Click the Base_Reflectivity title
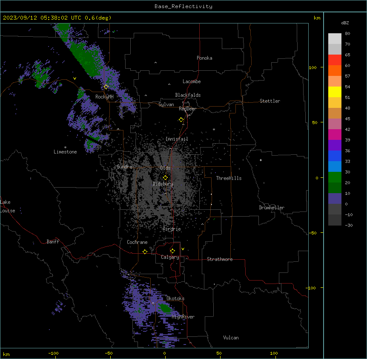This screenshot has width=367, height=359. [x=183, y=6]
